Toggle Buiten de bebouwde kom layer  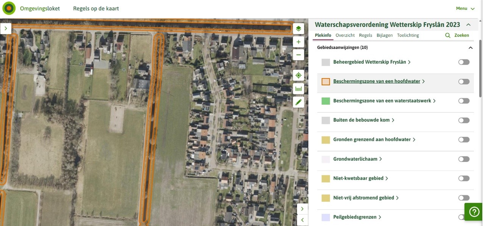tap(464, 120)
